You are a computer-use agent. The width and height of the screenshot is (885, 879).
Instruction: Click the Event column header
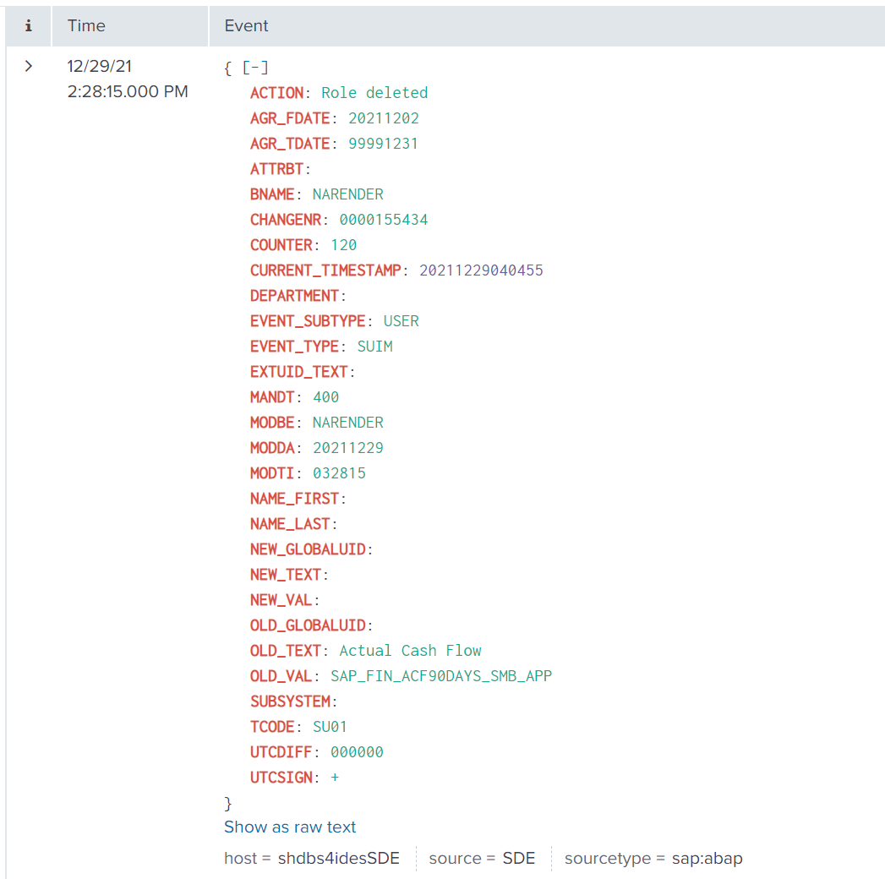pos(246,26)
